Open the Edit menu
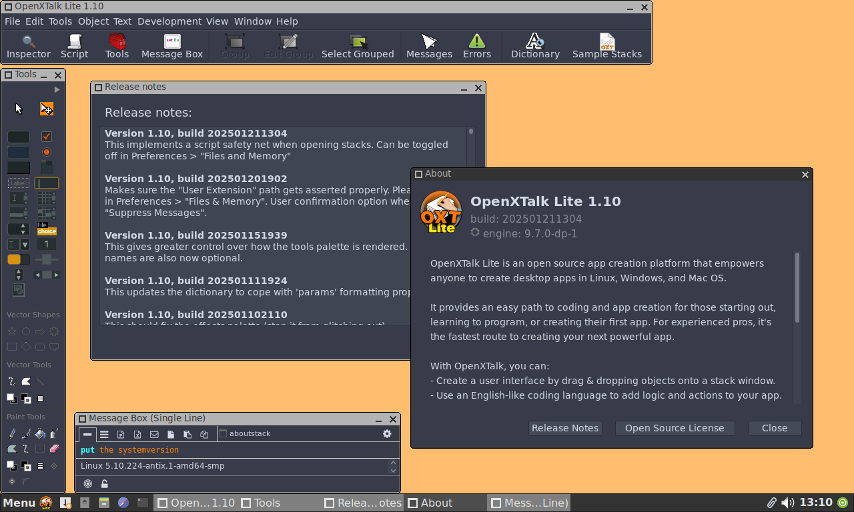 point(34,21)
